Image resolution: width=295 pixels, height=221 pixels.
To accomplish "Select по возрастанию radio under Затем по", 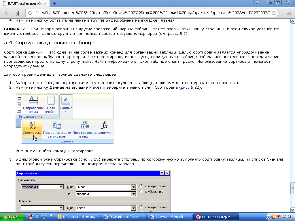I will 141,207.
